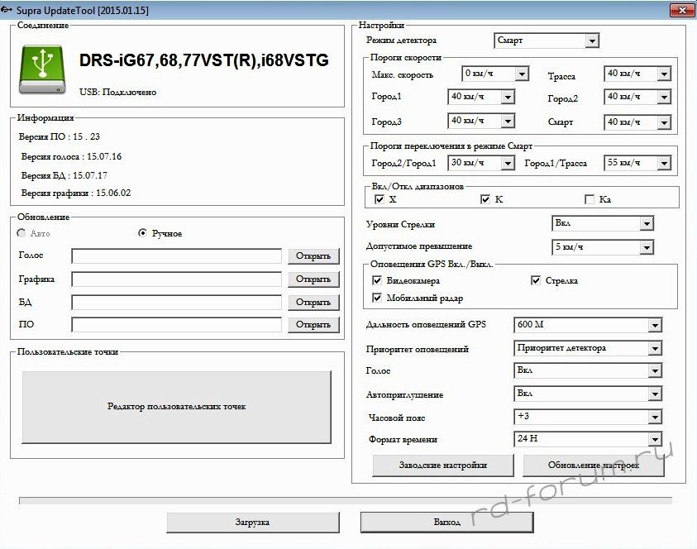This screenshot has height=549, width=697.
Task: Open Трасса speed threshold dropdown
Action: click(x=637, y=74)
